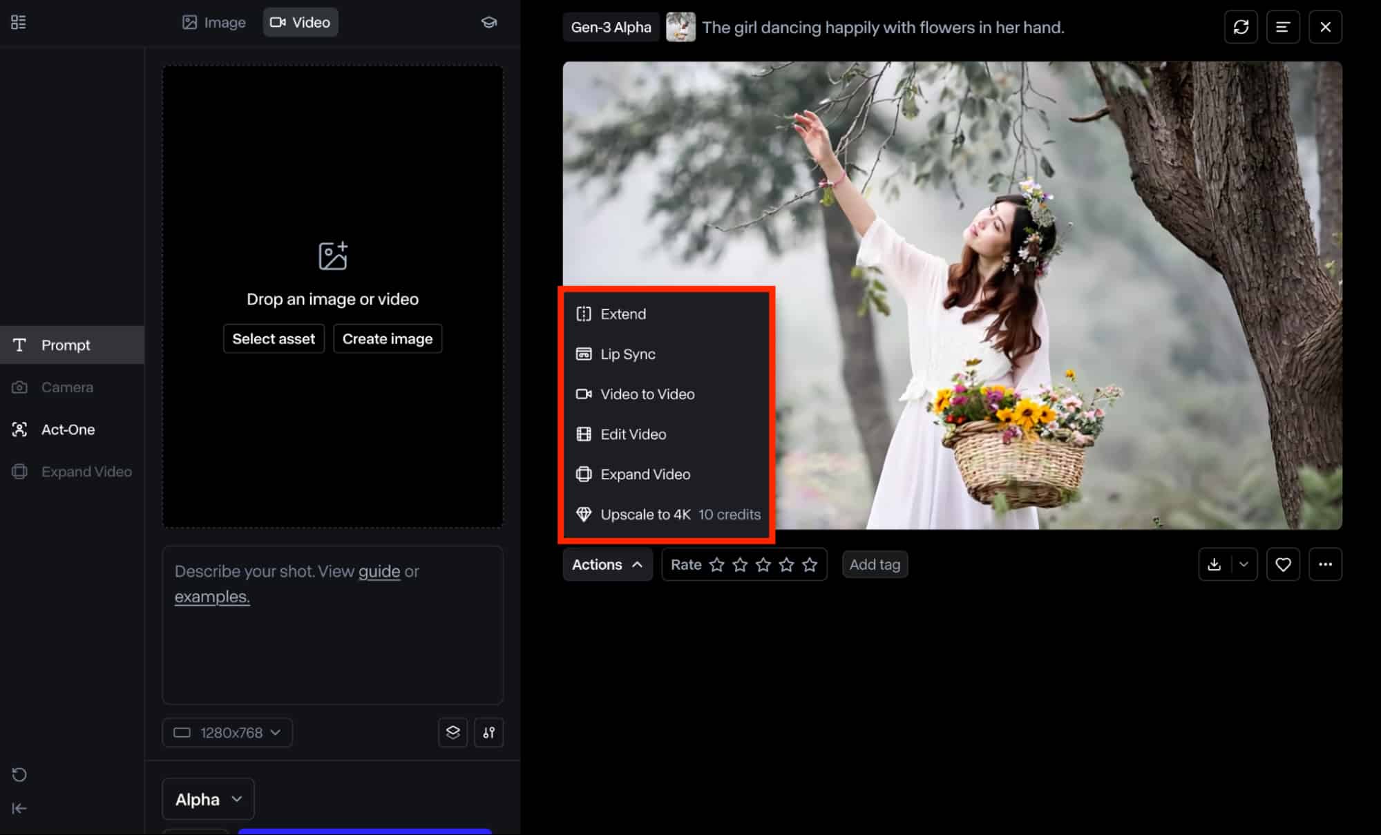
Task: Click the Select asset button
Action: click(274, 339)
